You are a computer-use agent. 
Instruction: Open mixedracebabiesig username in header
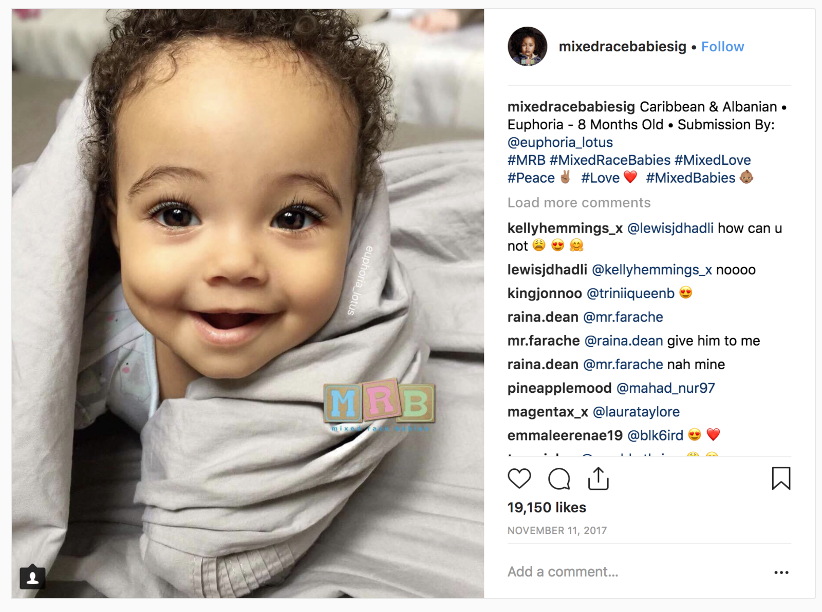click(622, 47)
